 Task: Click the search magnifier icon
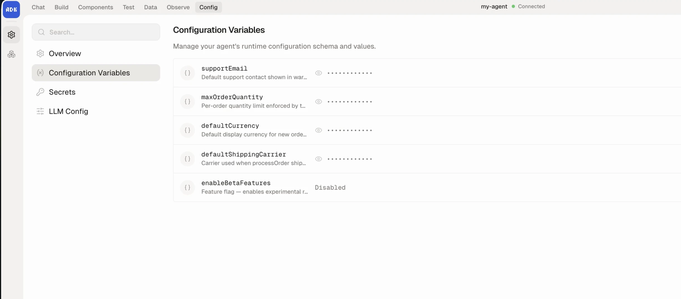click(x=41, y=32)
